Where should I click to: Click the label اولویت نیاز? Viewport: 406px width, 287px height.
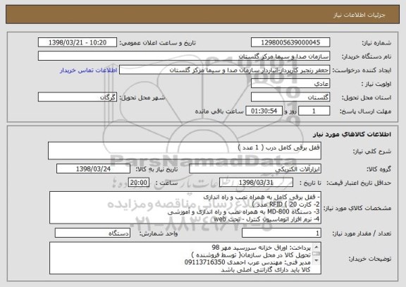coord(376,84)
